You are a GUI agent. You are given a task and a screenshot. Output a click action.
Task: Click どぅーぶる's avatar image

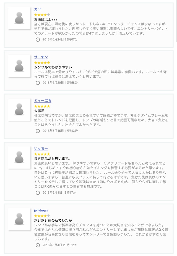[19, 110]
